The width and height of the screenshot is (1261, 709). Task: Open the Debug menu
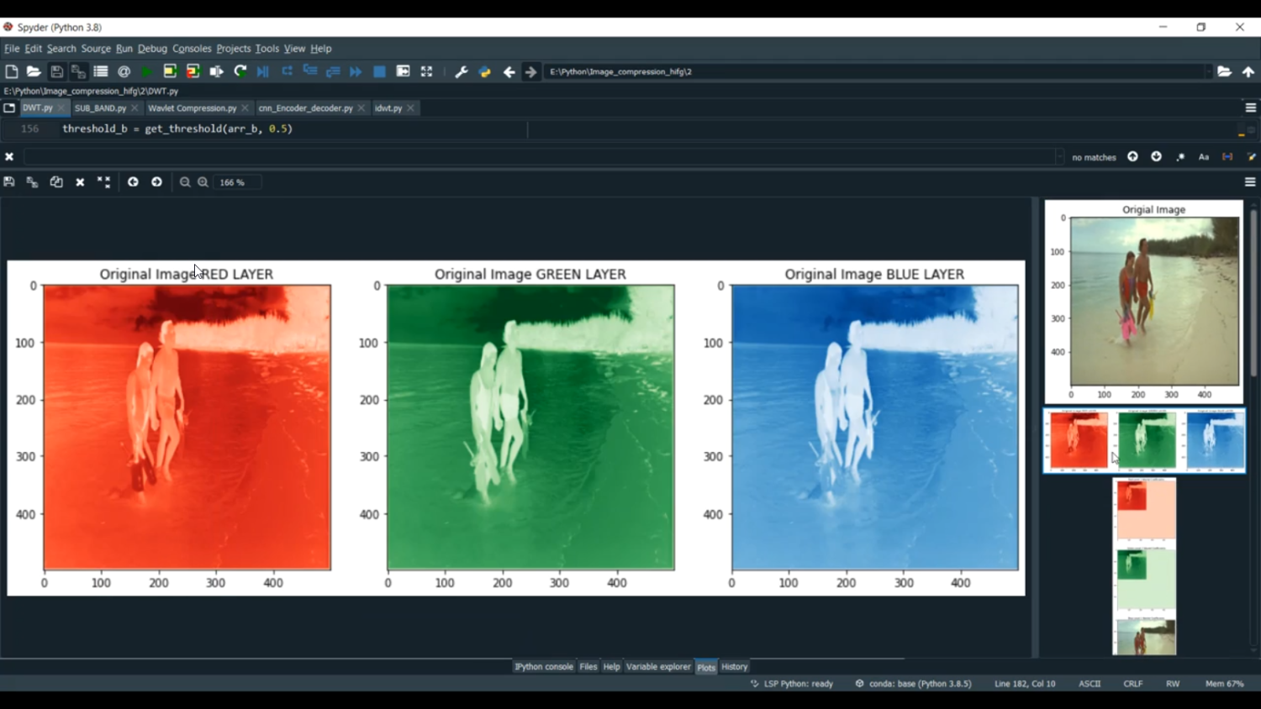152,49
